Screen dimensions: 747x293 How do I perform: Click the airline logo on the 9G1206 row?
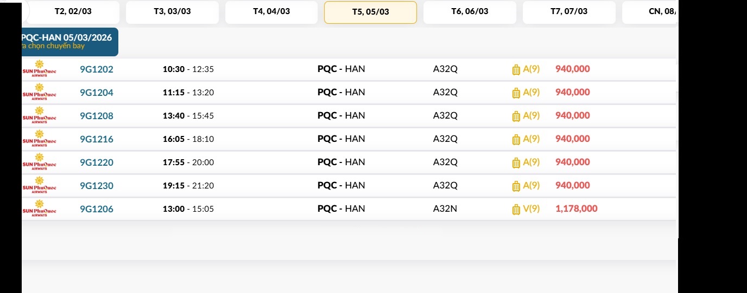[39, 209]
